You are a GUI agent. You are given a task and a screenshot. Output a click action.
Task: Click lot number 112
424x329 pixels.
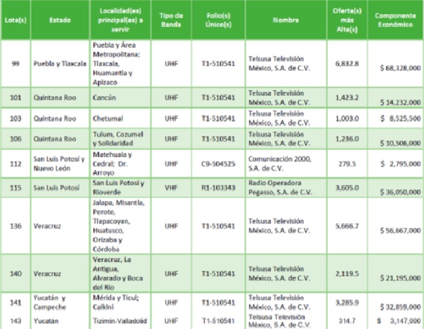pyautogui.click(x=16, y=164)
